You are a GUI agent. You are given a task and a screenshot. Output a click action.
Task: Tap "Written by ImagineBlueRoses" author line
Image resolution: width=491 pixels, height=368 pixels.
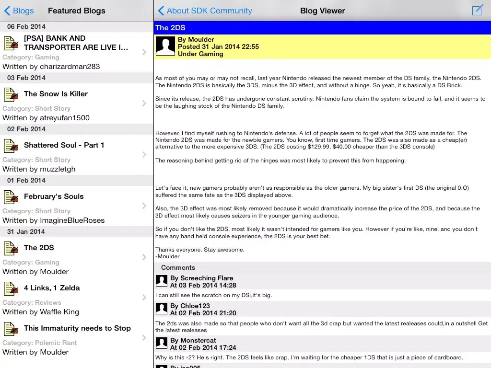(54, 220)
